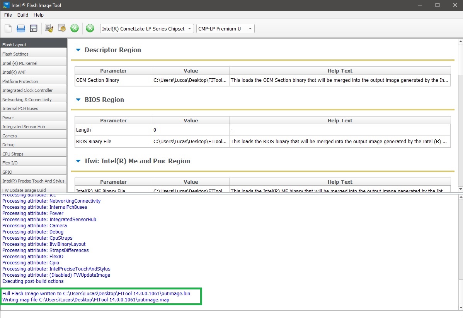Image resolution: width=463 pixels, height=318 pixels.
Task: Click the document with brush toolbar icon
Action: point(49,29)
